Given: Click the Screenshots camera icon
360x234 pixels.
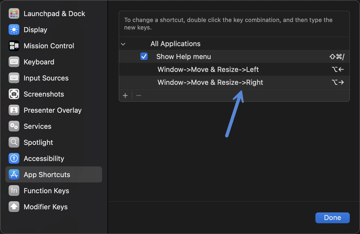Looking at the screenshot, I should 14,94.
